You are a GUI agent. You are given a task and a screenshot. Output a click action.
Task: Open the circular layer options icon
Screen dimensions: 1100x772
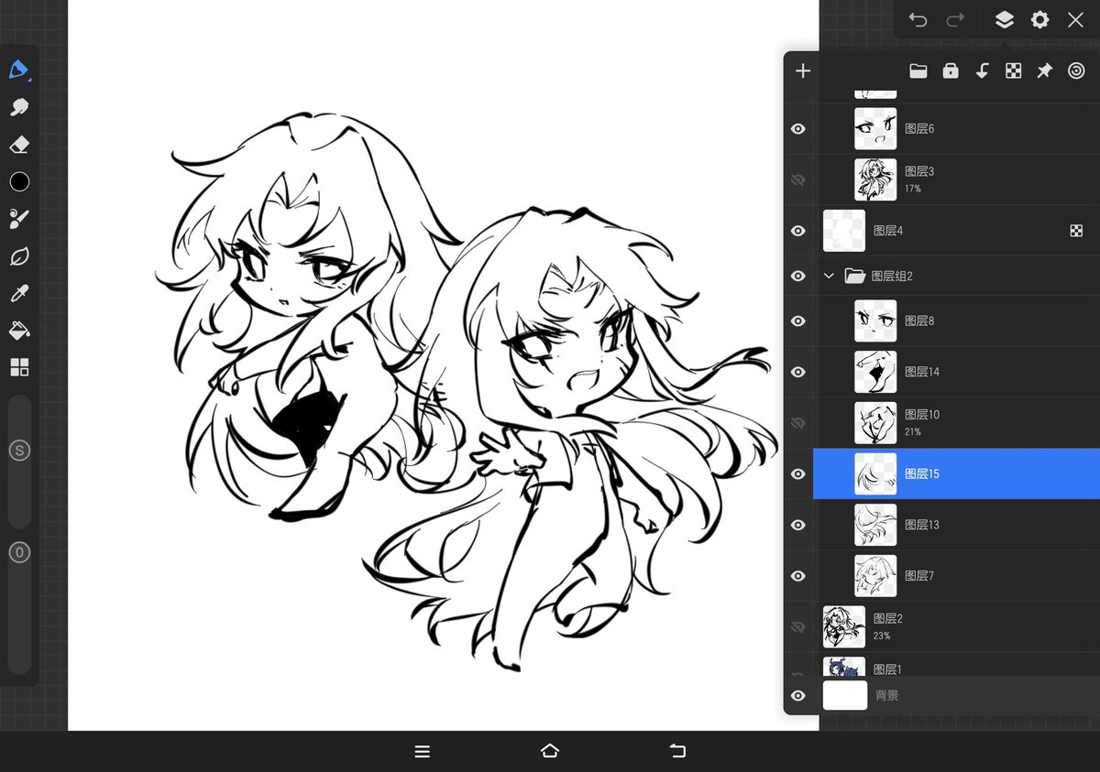click(x=1076, y=71)
